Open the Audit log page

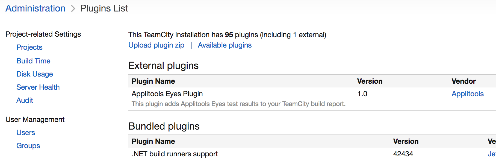(x=25, y=100)
